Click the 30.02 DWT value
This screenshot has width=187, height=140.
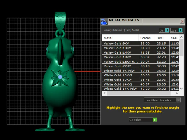pos(161,89)
